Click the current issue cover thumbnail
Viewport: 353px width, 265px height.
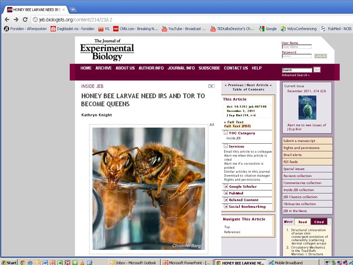pyautogui.click(x=307, y=107)
